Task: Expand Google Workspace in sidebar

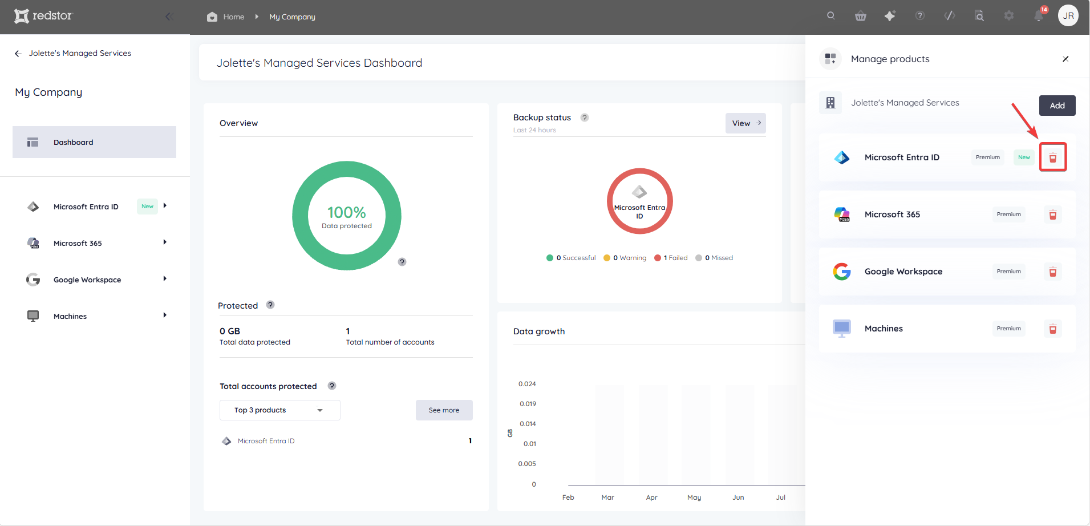Action: 165,279
